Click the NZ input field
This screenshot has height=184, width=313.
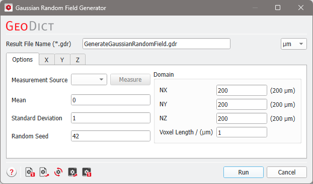[x=242, y=118]
